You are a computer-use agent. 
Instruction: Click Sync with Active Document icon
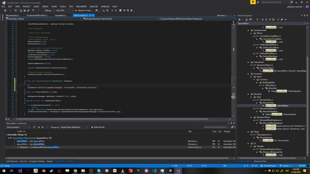pyautogui.click(x=263, y=19)
